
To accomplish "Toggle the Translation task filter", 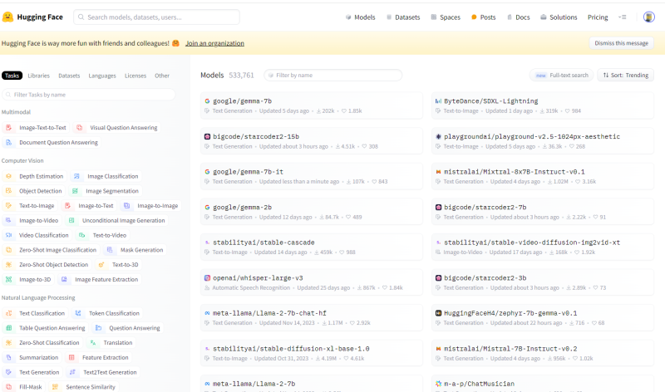I will pos(112,342).
